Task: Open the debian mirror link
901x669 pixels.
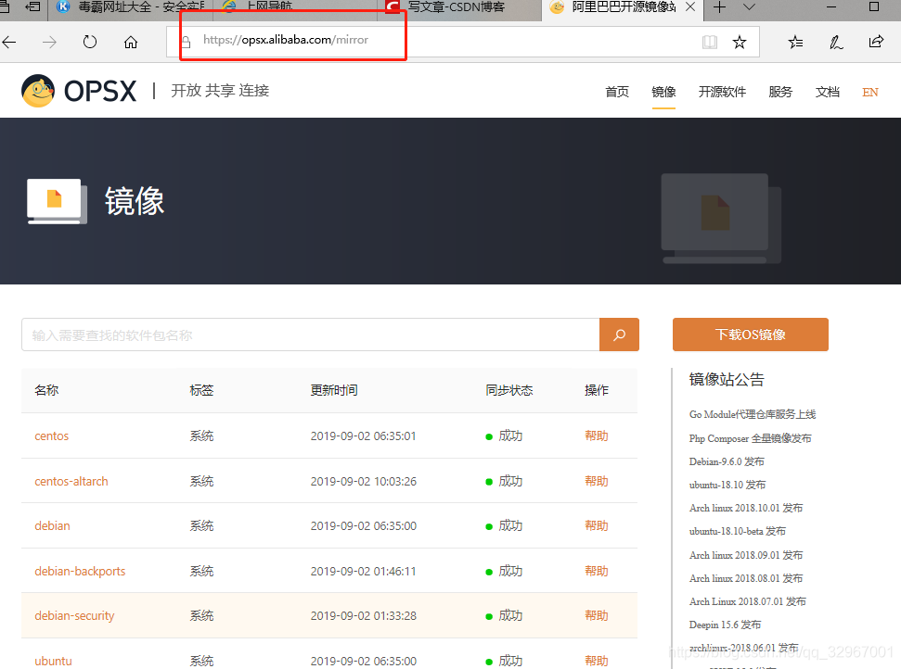Action: [x=52, y=525]
